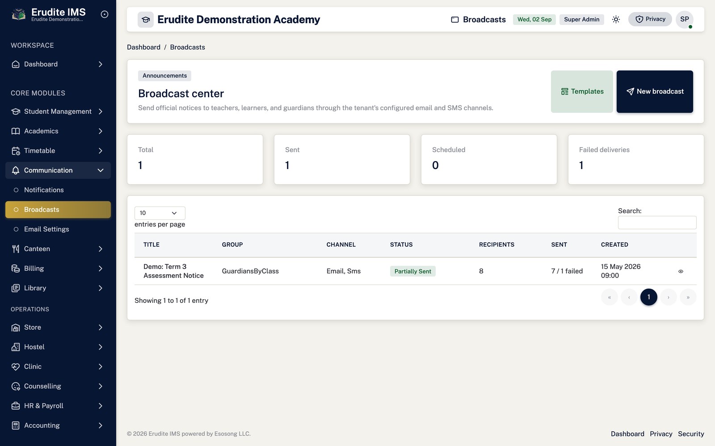Viewport: 715px width, 446px height.
Task: Click the HR & Payroll briefcase icon
Action: click(x=16, y=406)
